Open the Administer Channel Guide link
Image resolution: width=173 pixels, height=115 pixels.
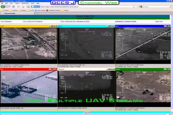click(126, 21)
